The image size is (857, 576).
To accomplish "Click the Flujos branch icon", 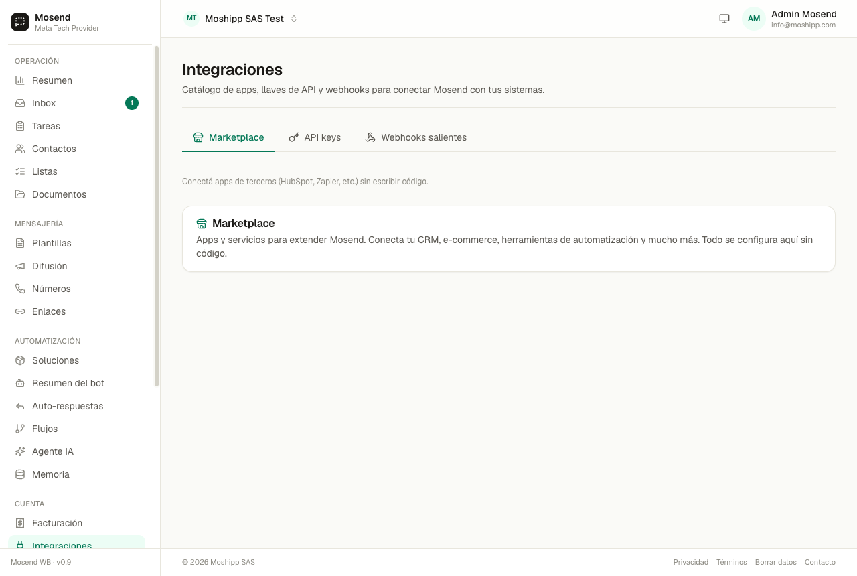I will 20,429.
